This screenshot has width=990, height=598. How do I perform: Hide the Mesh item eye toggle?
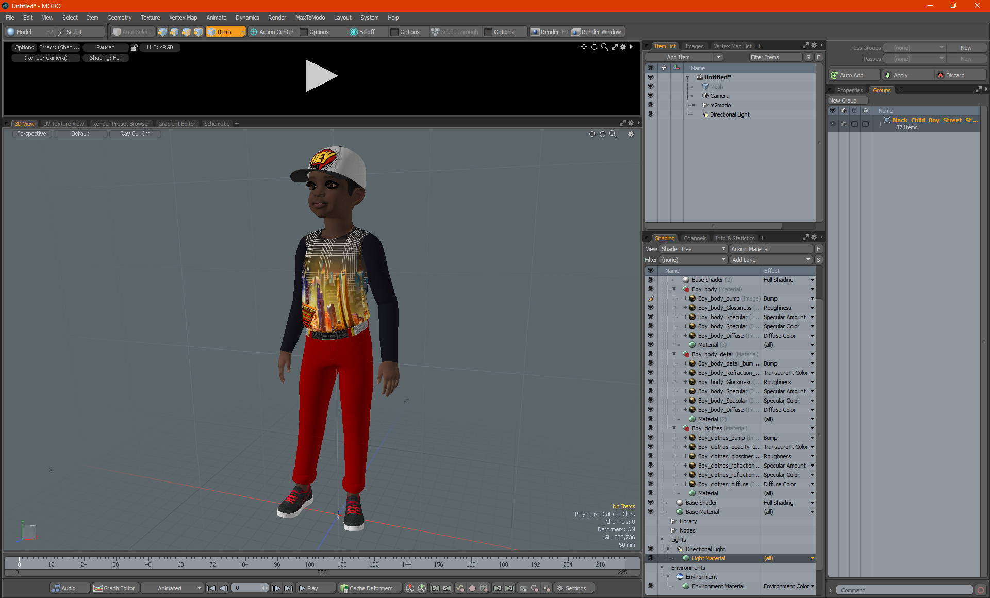coord(650,87)
